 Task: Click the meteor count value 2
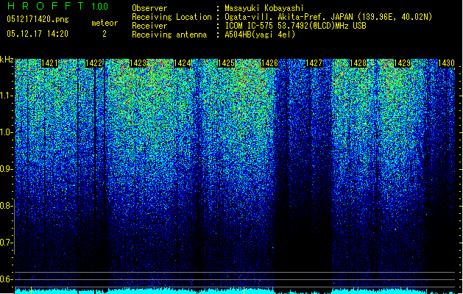pos(105,34)
